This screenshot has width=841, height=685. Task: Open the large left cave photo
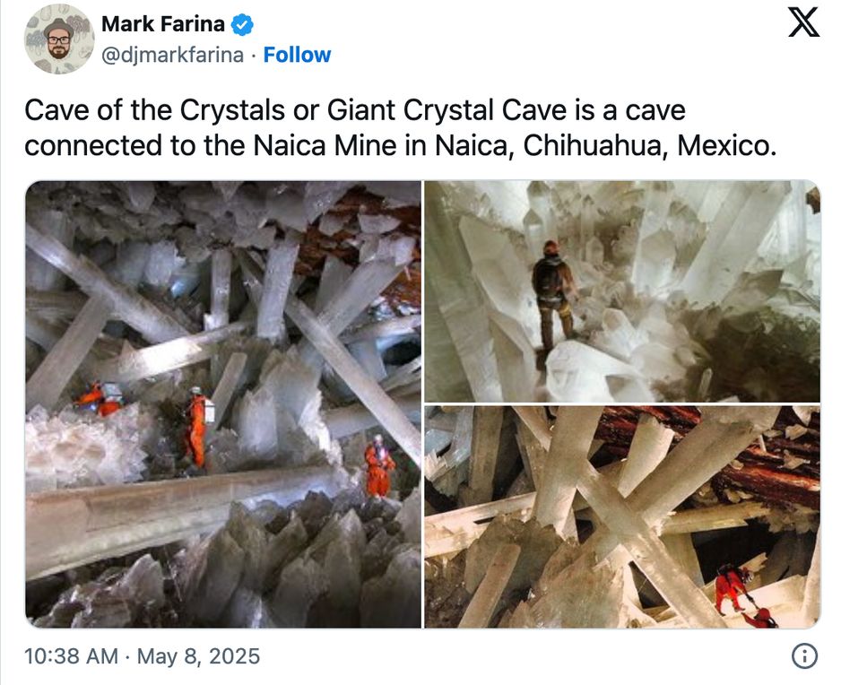(x=222, y=403)
